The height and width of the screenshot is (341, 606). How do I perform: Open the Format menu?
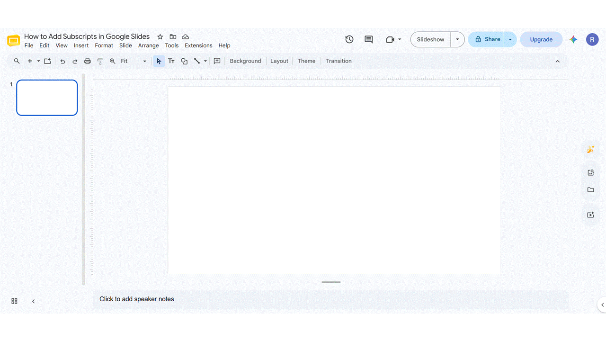[104, 45]
